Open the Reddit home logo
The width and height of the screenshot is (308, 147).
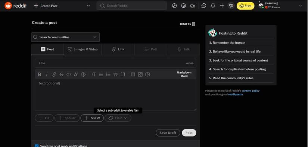click(16, 6)
